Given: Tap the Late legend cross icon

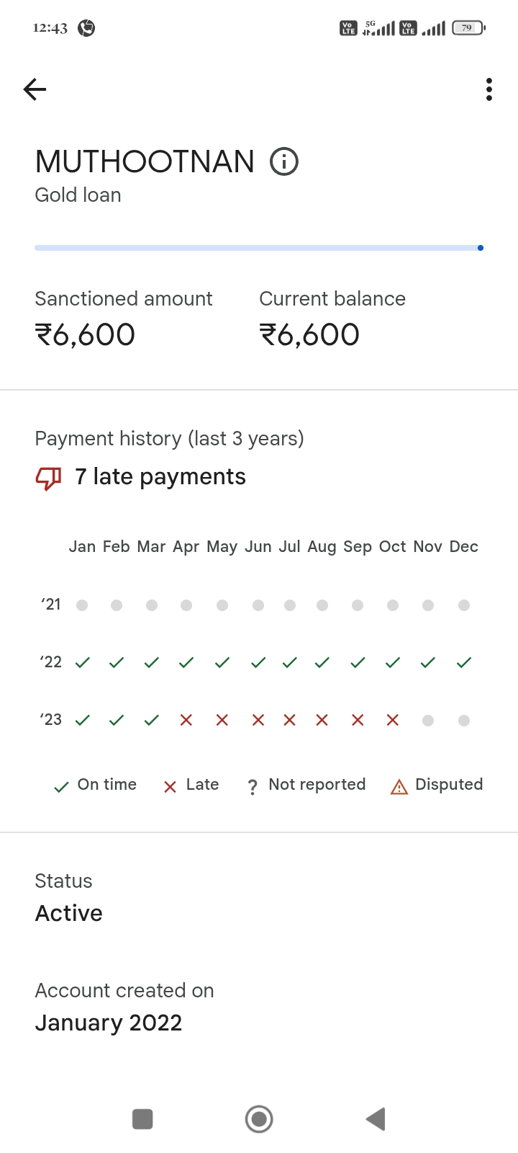Looking at the screenshot, I should [x=171, y=787].
